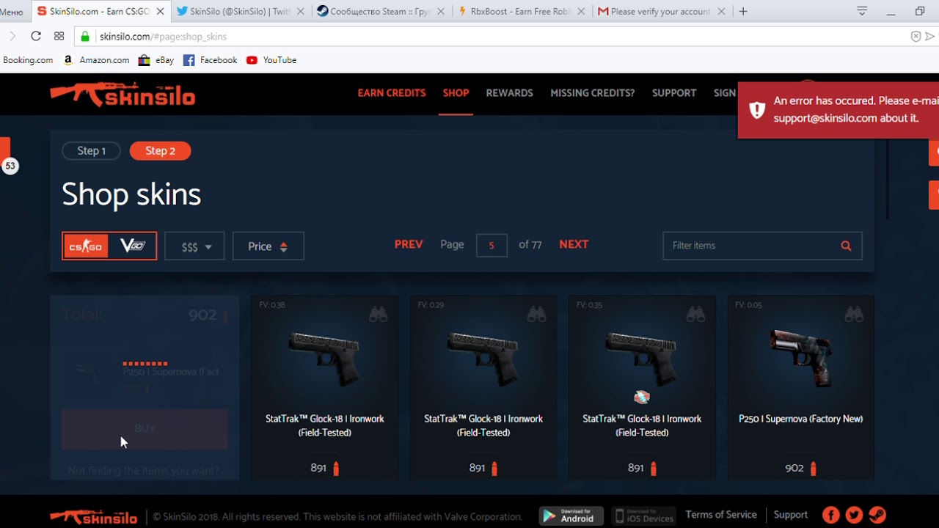Open the Rewards page
This screenshot has height=528, width=939.
pyautogui.click(x=509, y=93)
